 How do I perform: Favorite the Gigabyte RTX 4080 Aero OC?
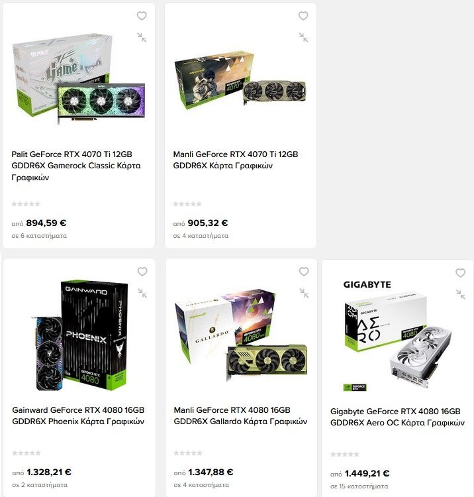point(460,272)
